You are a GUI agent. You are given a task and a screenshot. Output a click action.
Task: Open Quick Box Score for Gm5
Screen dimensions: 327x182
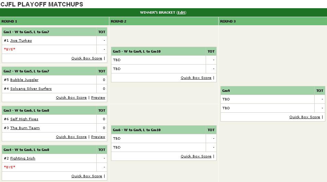point(196,78)
